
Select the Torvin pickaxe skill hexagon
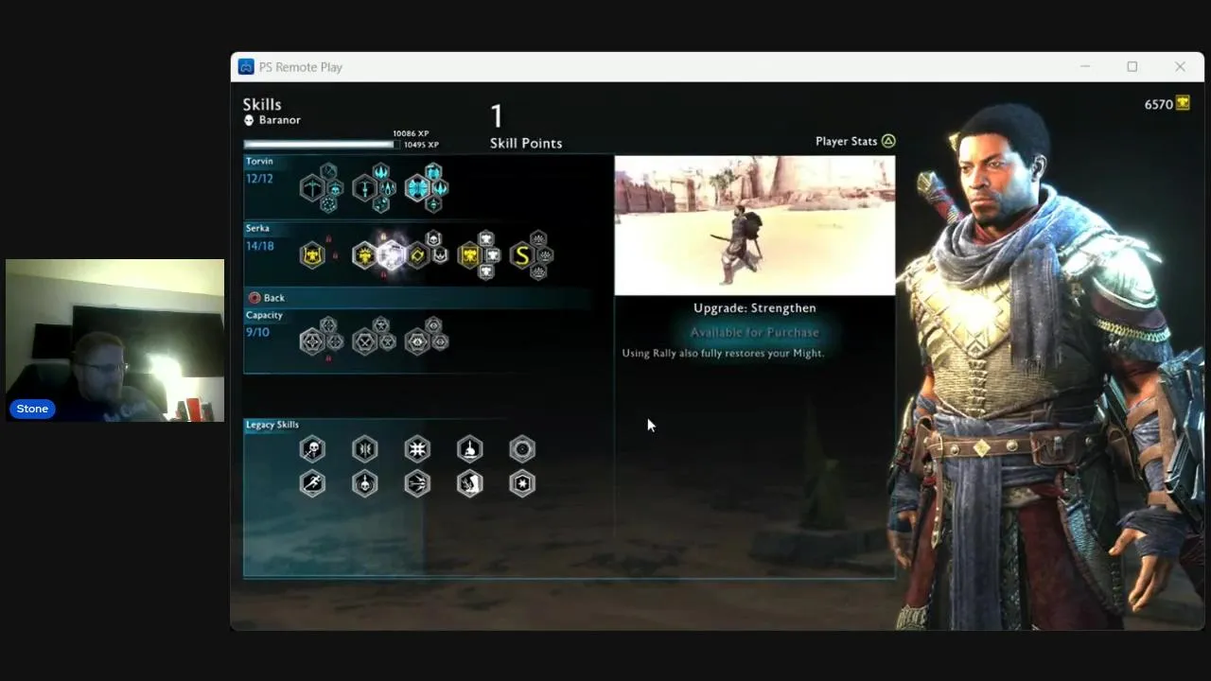(x=311, y=188)
